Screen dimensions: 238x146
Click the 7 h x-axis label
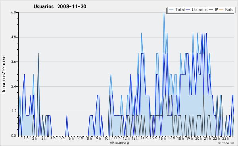80,138
